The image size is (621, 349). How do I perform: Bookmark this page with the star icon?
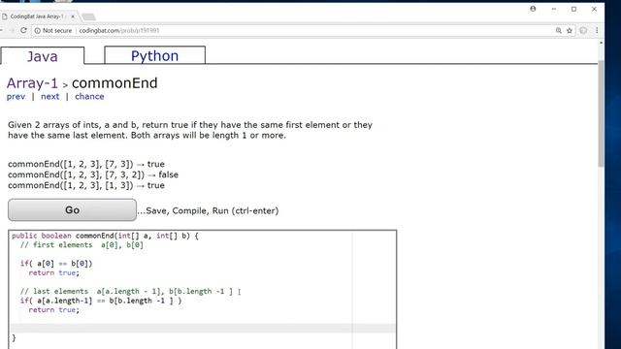[570, 30]
